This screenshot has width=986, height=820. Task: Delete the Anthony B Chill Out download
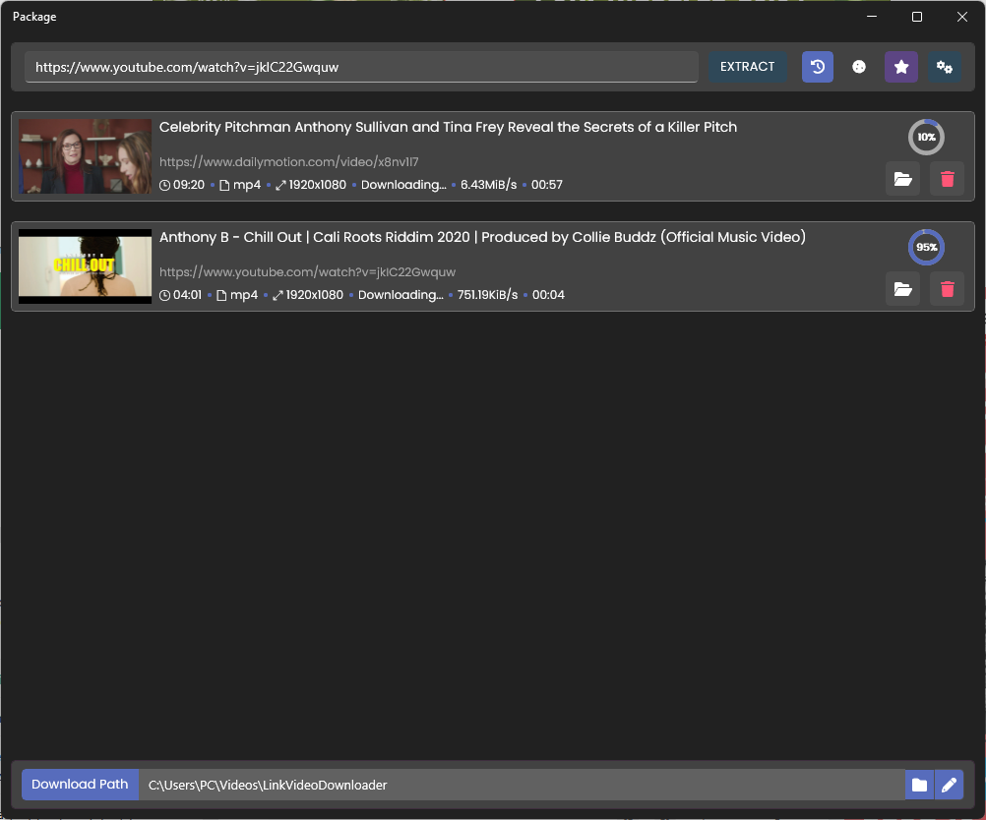(x=947, y=289)
